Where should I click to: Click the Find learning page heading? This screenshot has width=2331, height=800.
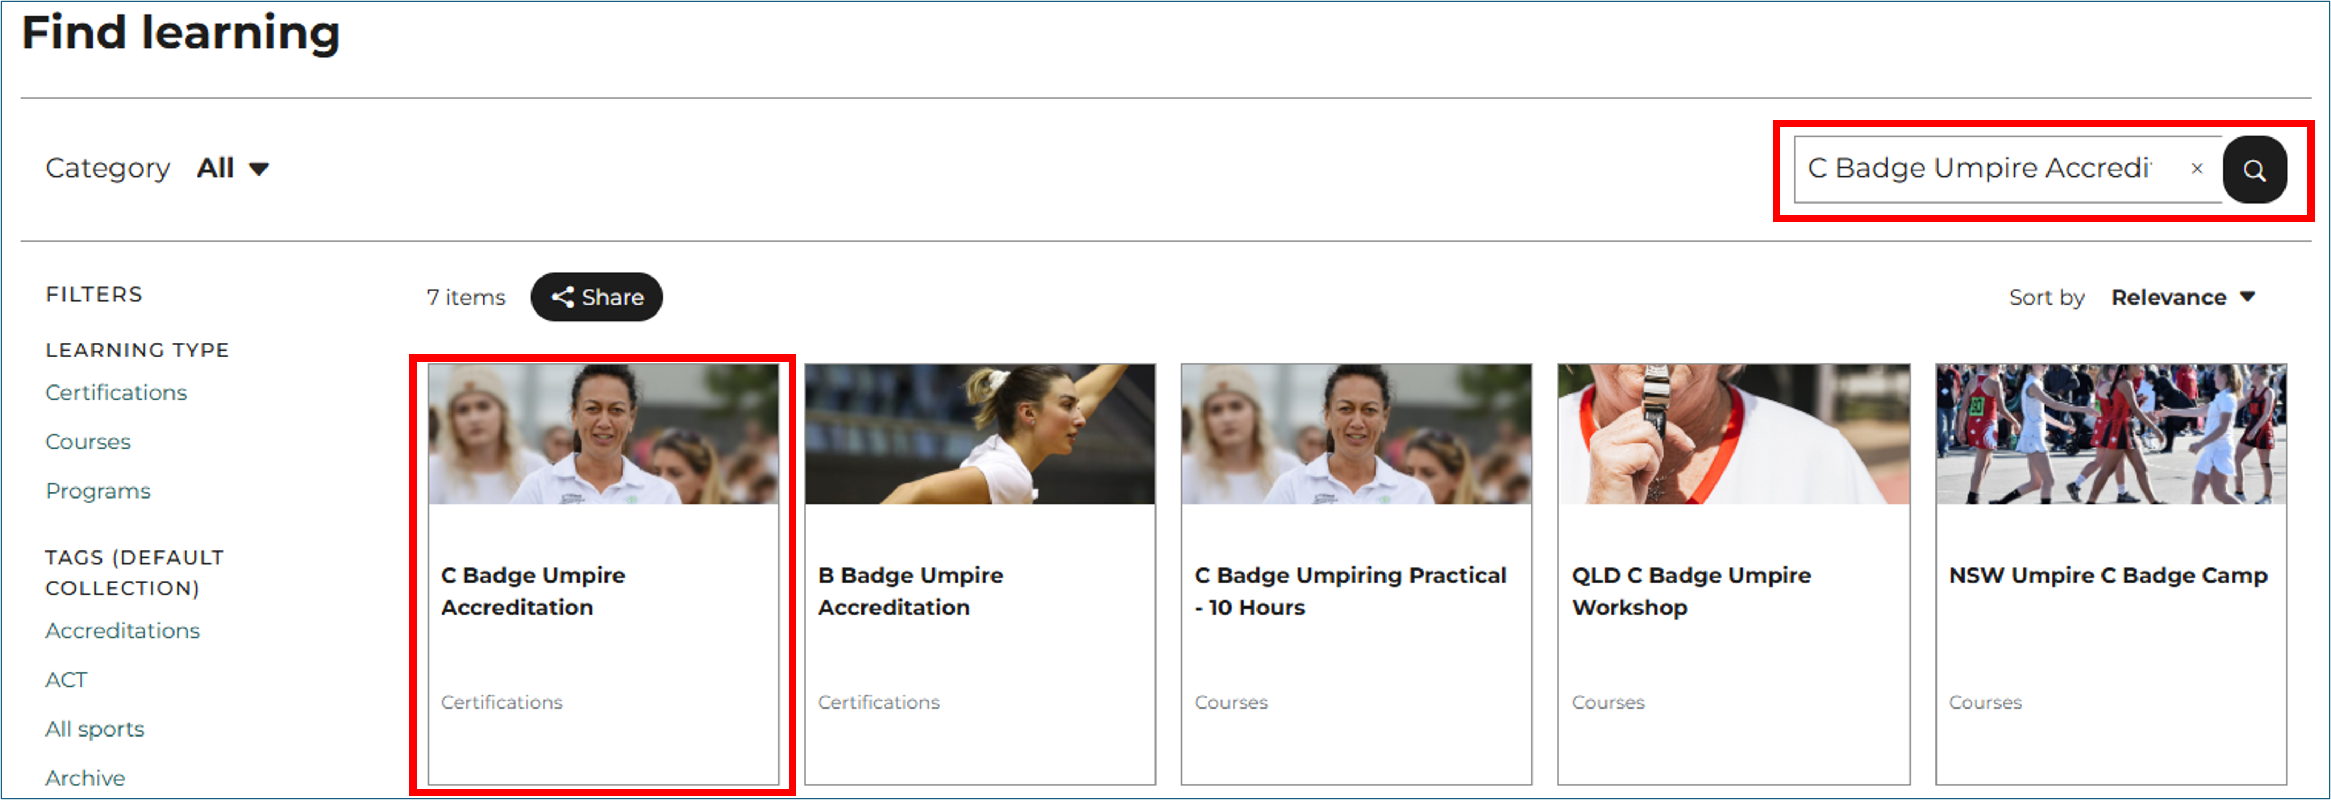181,33
